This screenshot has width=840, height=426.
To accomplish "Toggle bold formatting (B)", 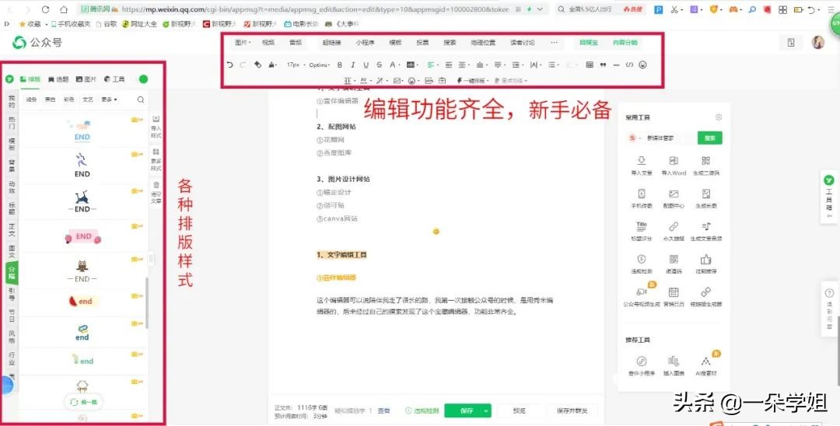I will pyautogui.click(x=340, y=65).
